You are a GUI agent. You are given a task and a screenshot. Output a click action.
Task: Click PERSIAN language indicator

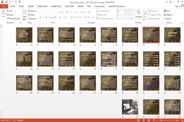pyautogui.click(x=20, y=120)
